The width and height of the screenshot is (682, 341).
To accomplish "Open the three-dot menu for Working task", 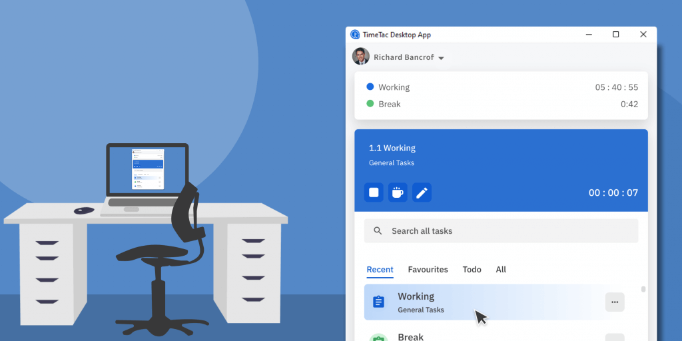I will tap(614, 302).
